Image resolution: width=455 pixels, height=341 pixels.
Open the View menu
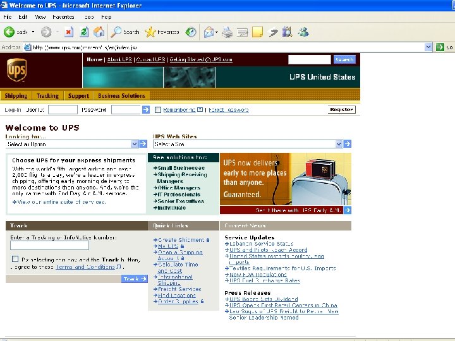[40, 17]
